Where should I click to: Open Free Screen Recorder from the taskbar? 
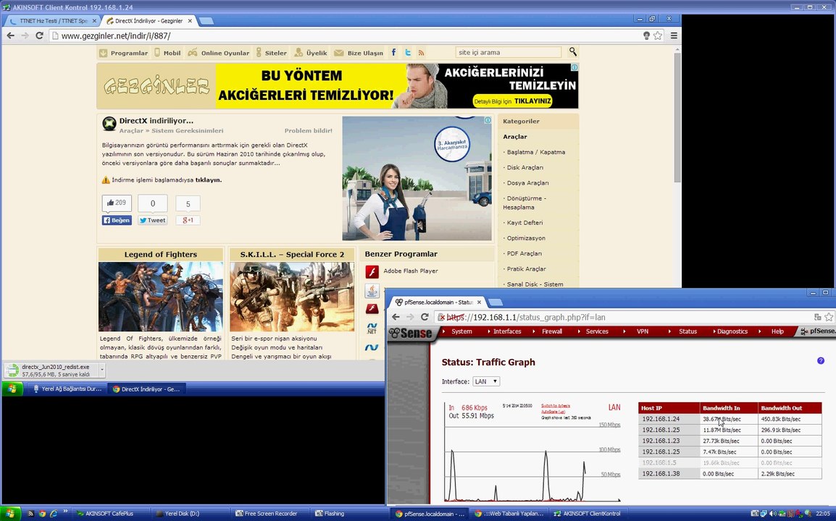click(x=271, y=514)
